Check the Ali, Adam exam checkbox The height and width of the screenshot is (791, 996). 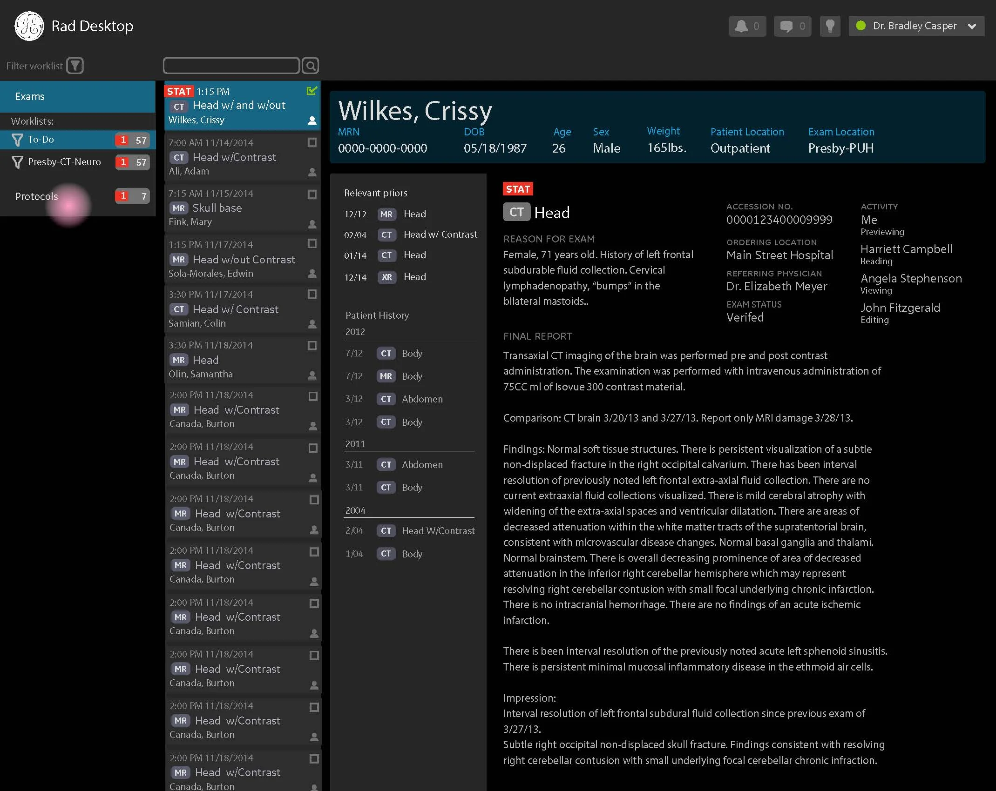pos(312,142)
